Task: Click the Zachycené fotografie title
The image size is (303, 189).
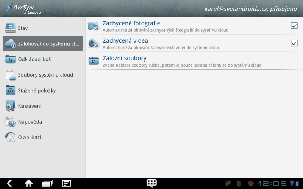Action: pyautogui.click(x=131, y=23)
